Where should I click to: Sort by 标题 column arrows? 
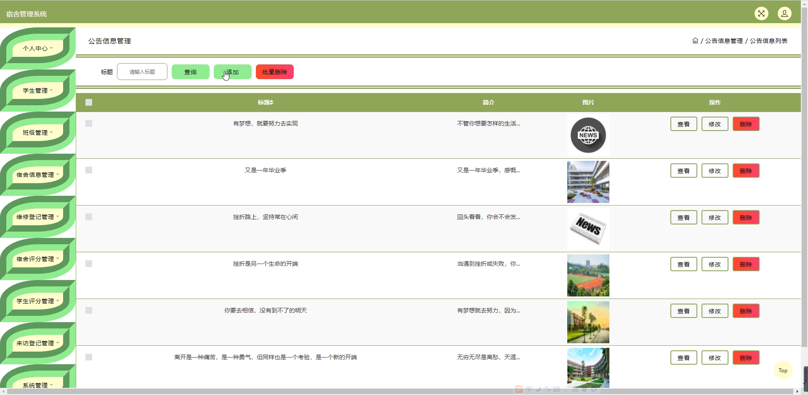tap(271, 102)
